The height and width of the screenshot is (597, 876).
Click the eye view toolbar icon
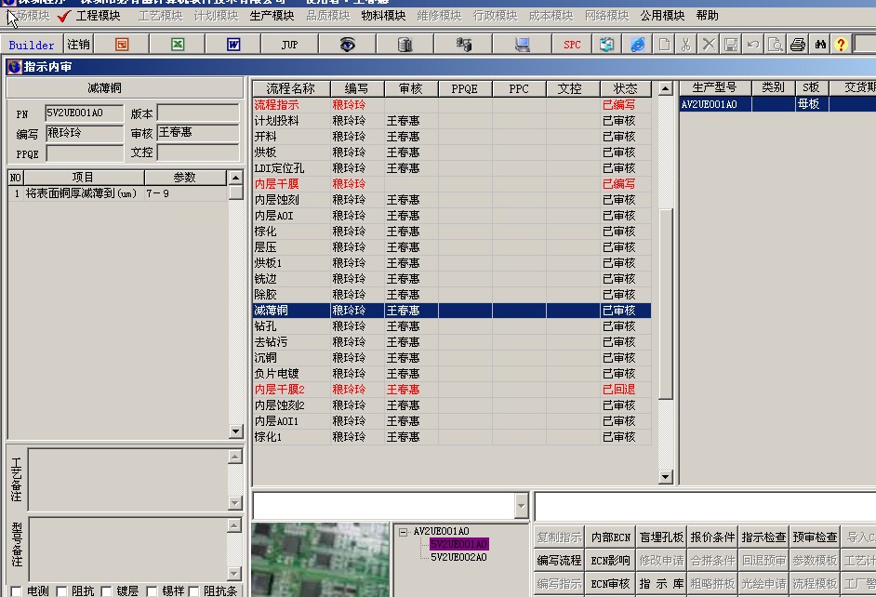click(x=348, y=44)
